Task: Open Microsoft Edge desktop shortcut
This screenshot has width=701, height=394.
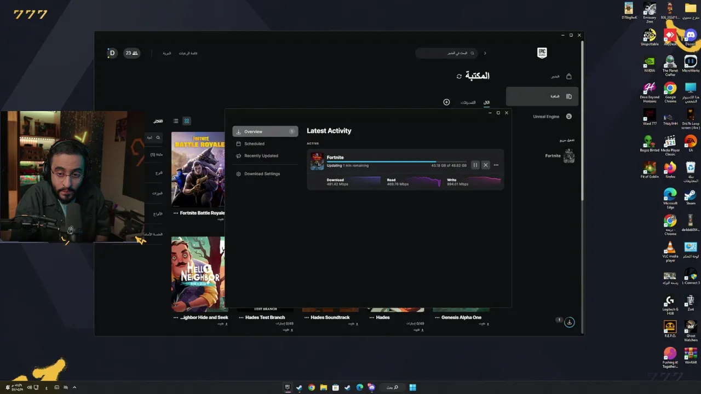Action: click(x=670, y=199)
